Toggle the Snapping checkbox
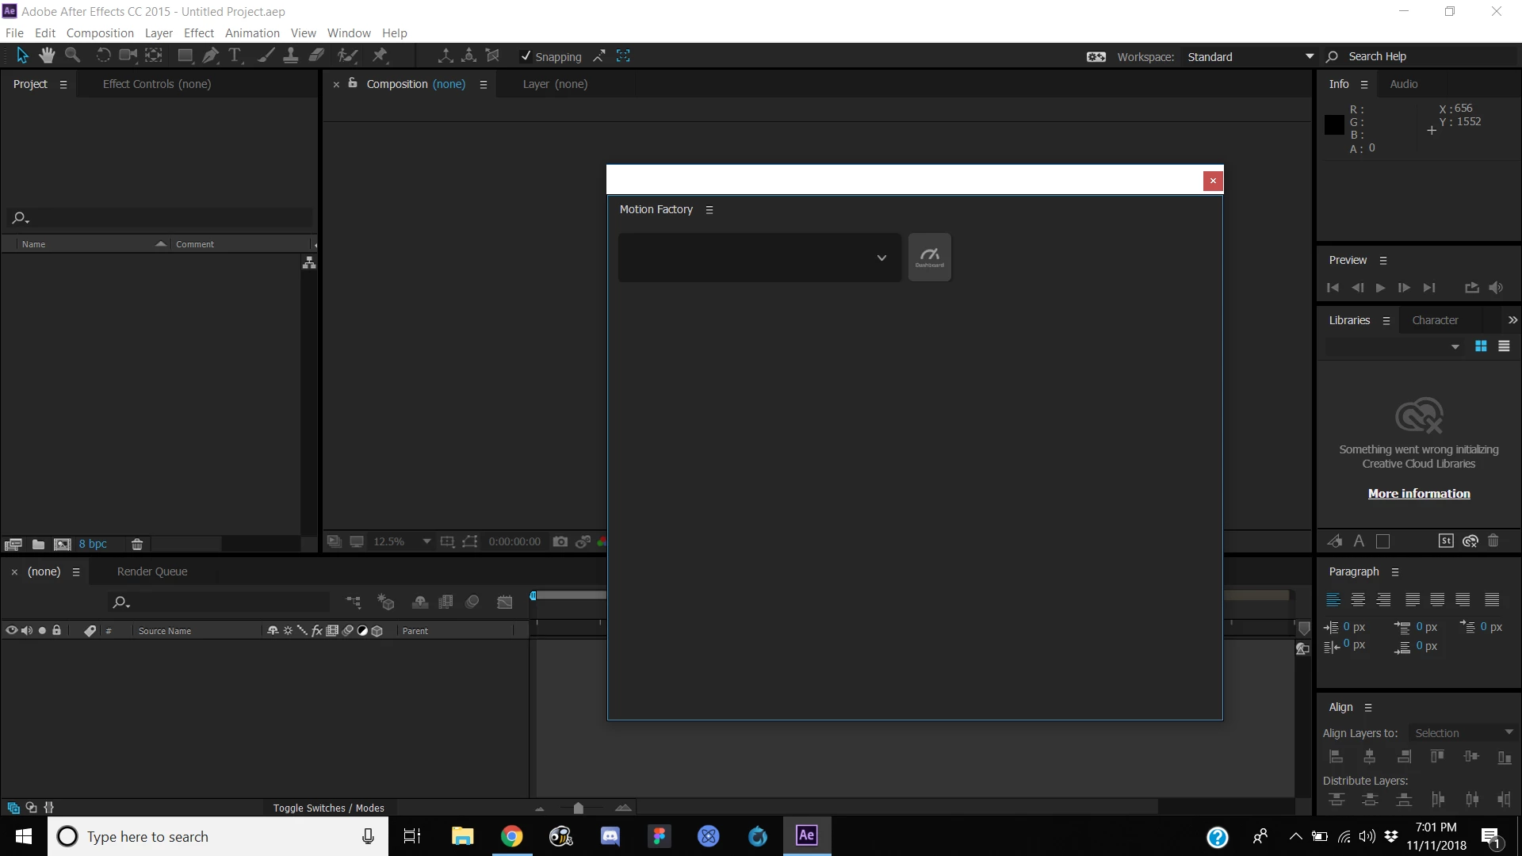 526,56
